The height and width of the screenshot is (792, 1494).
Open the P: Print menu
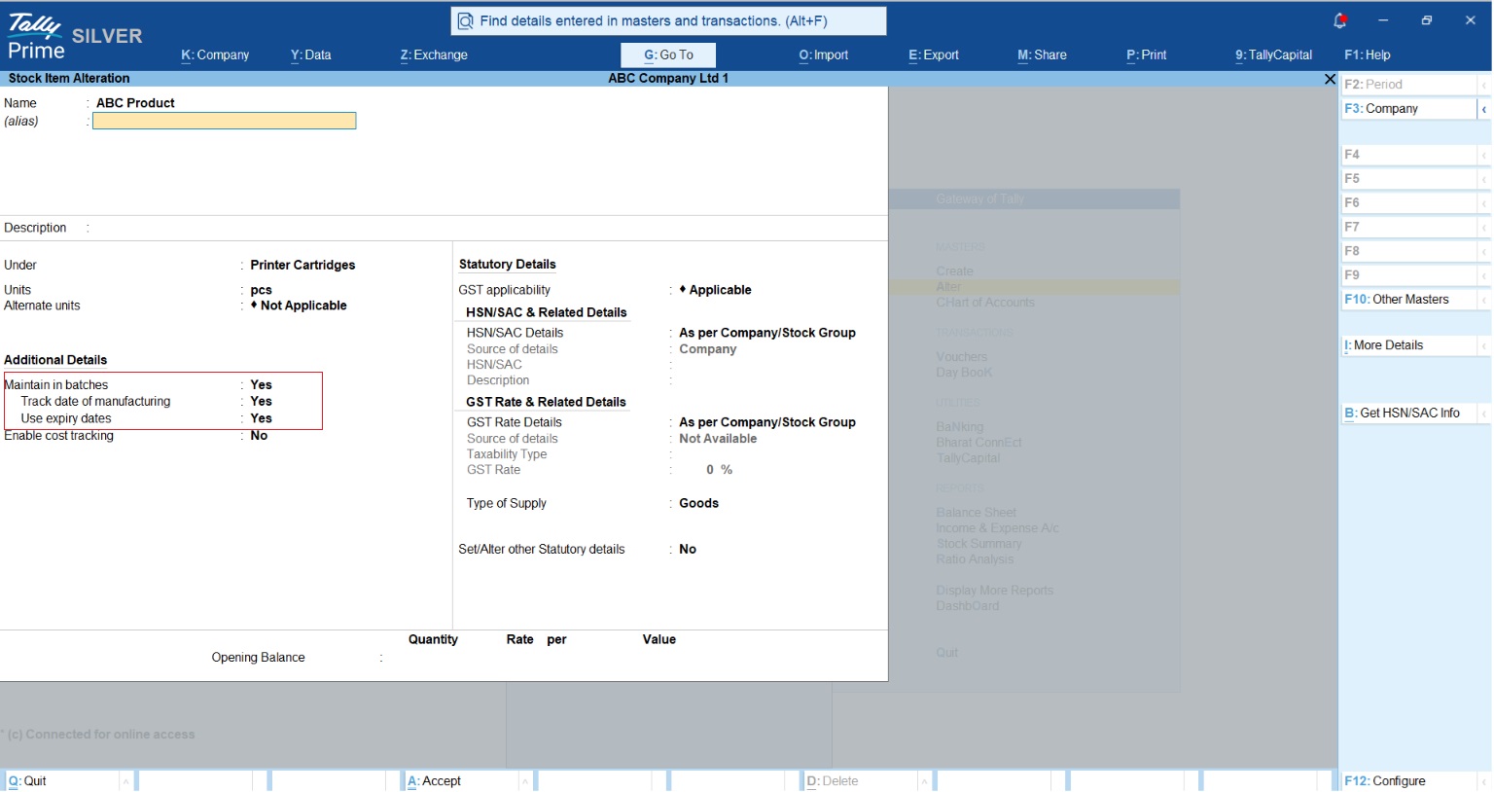[x=1147, y=55]
